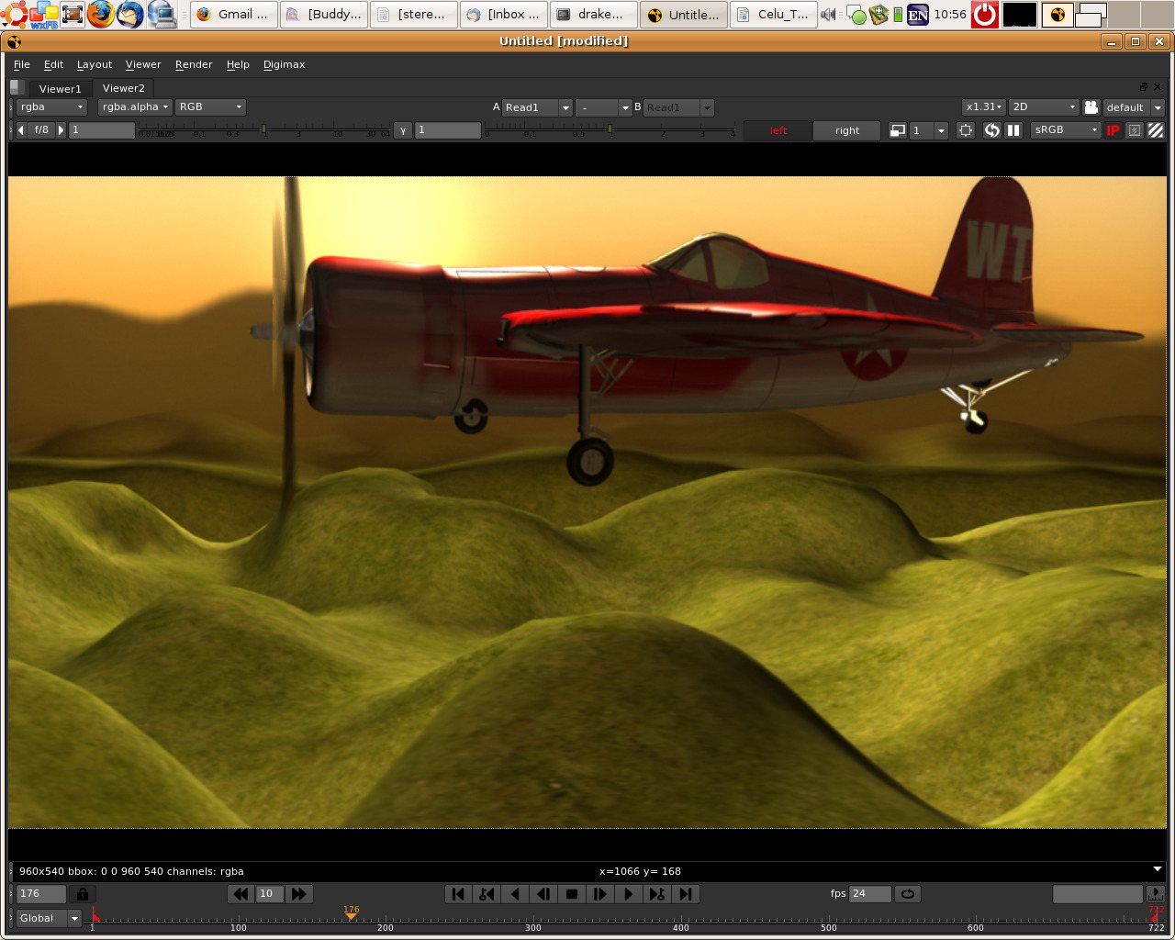Image resolution: width=1175 pixels, height=940 pixels.
Task: Select the right stereo view
Action: (847, 130)
